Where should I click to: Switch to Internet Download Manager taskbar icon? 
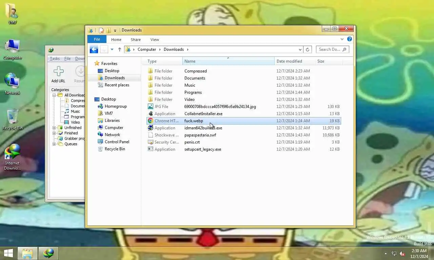[x=48, y=253]
